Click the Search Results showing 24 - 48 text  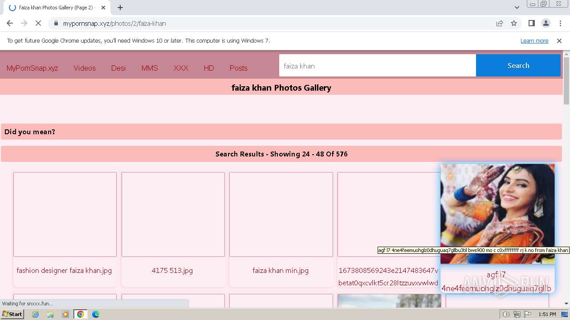coord(281,154)
